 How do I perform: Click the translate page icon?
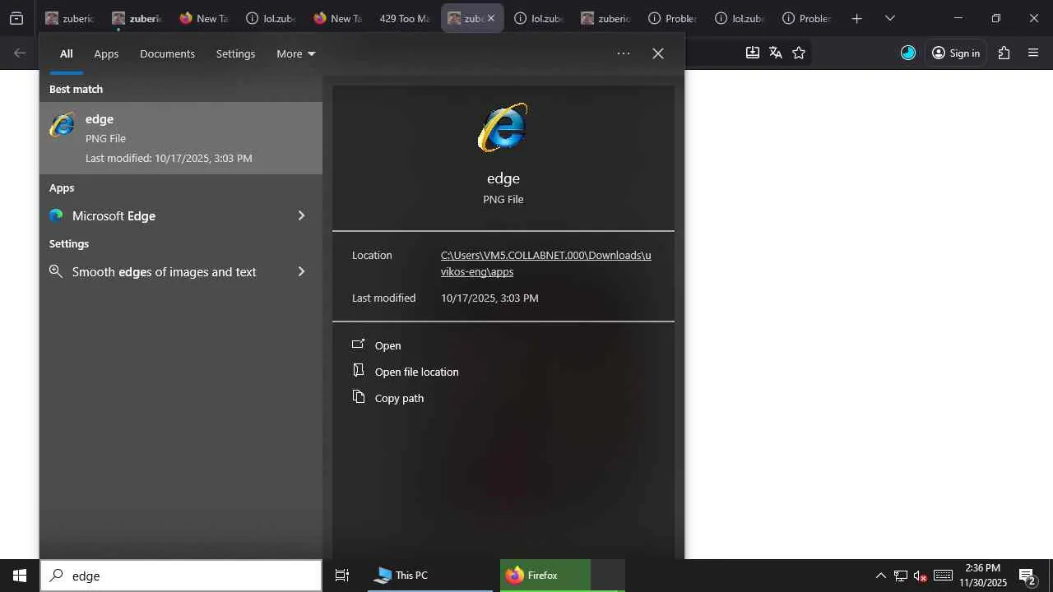click(775, 53)
